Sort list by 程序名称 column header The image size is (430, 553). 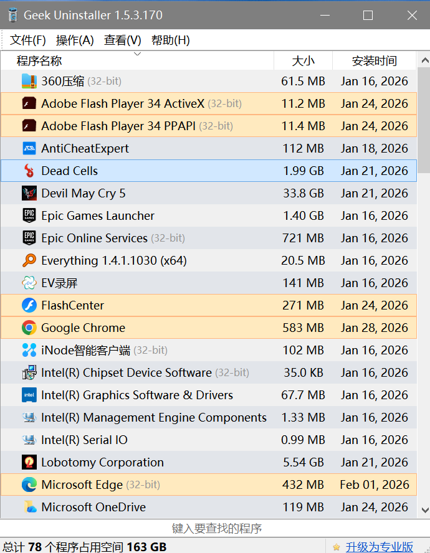click(39, 61)
